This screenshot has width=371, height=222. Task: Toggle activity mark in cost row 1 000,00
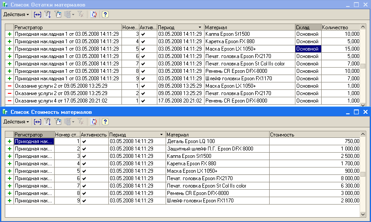(84, 149)
